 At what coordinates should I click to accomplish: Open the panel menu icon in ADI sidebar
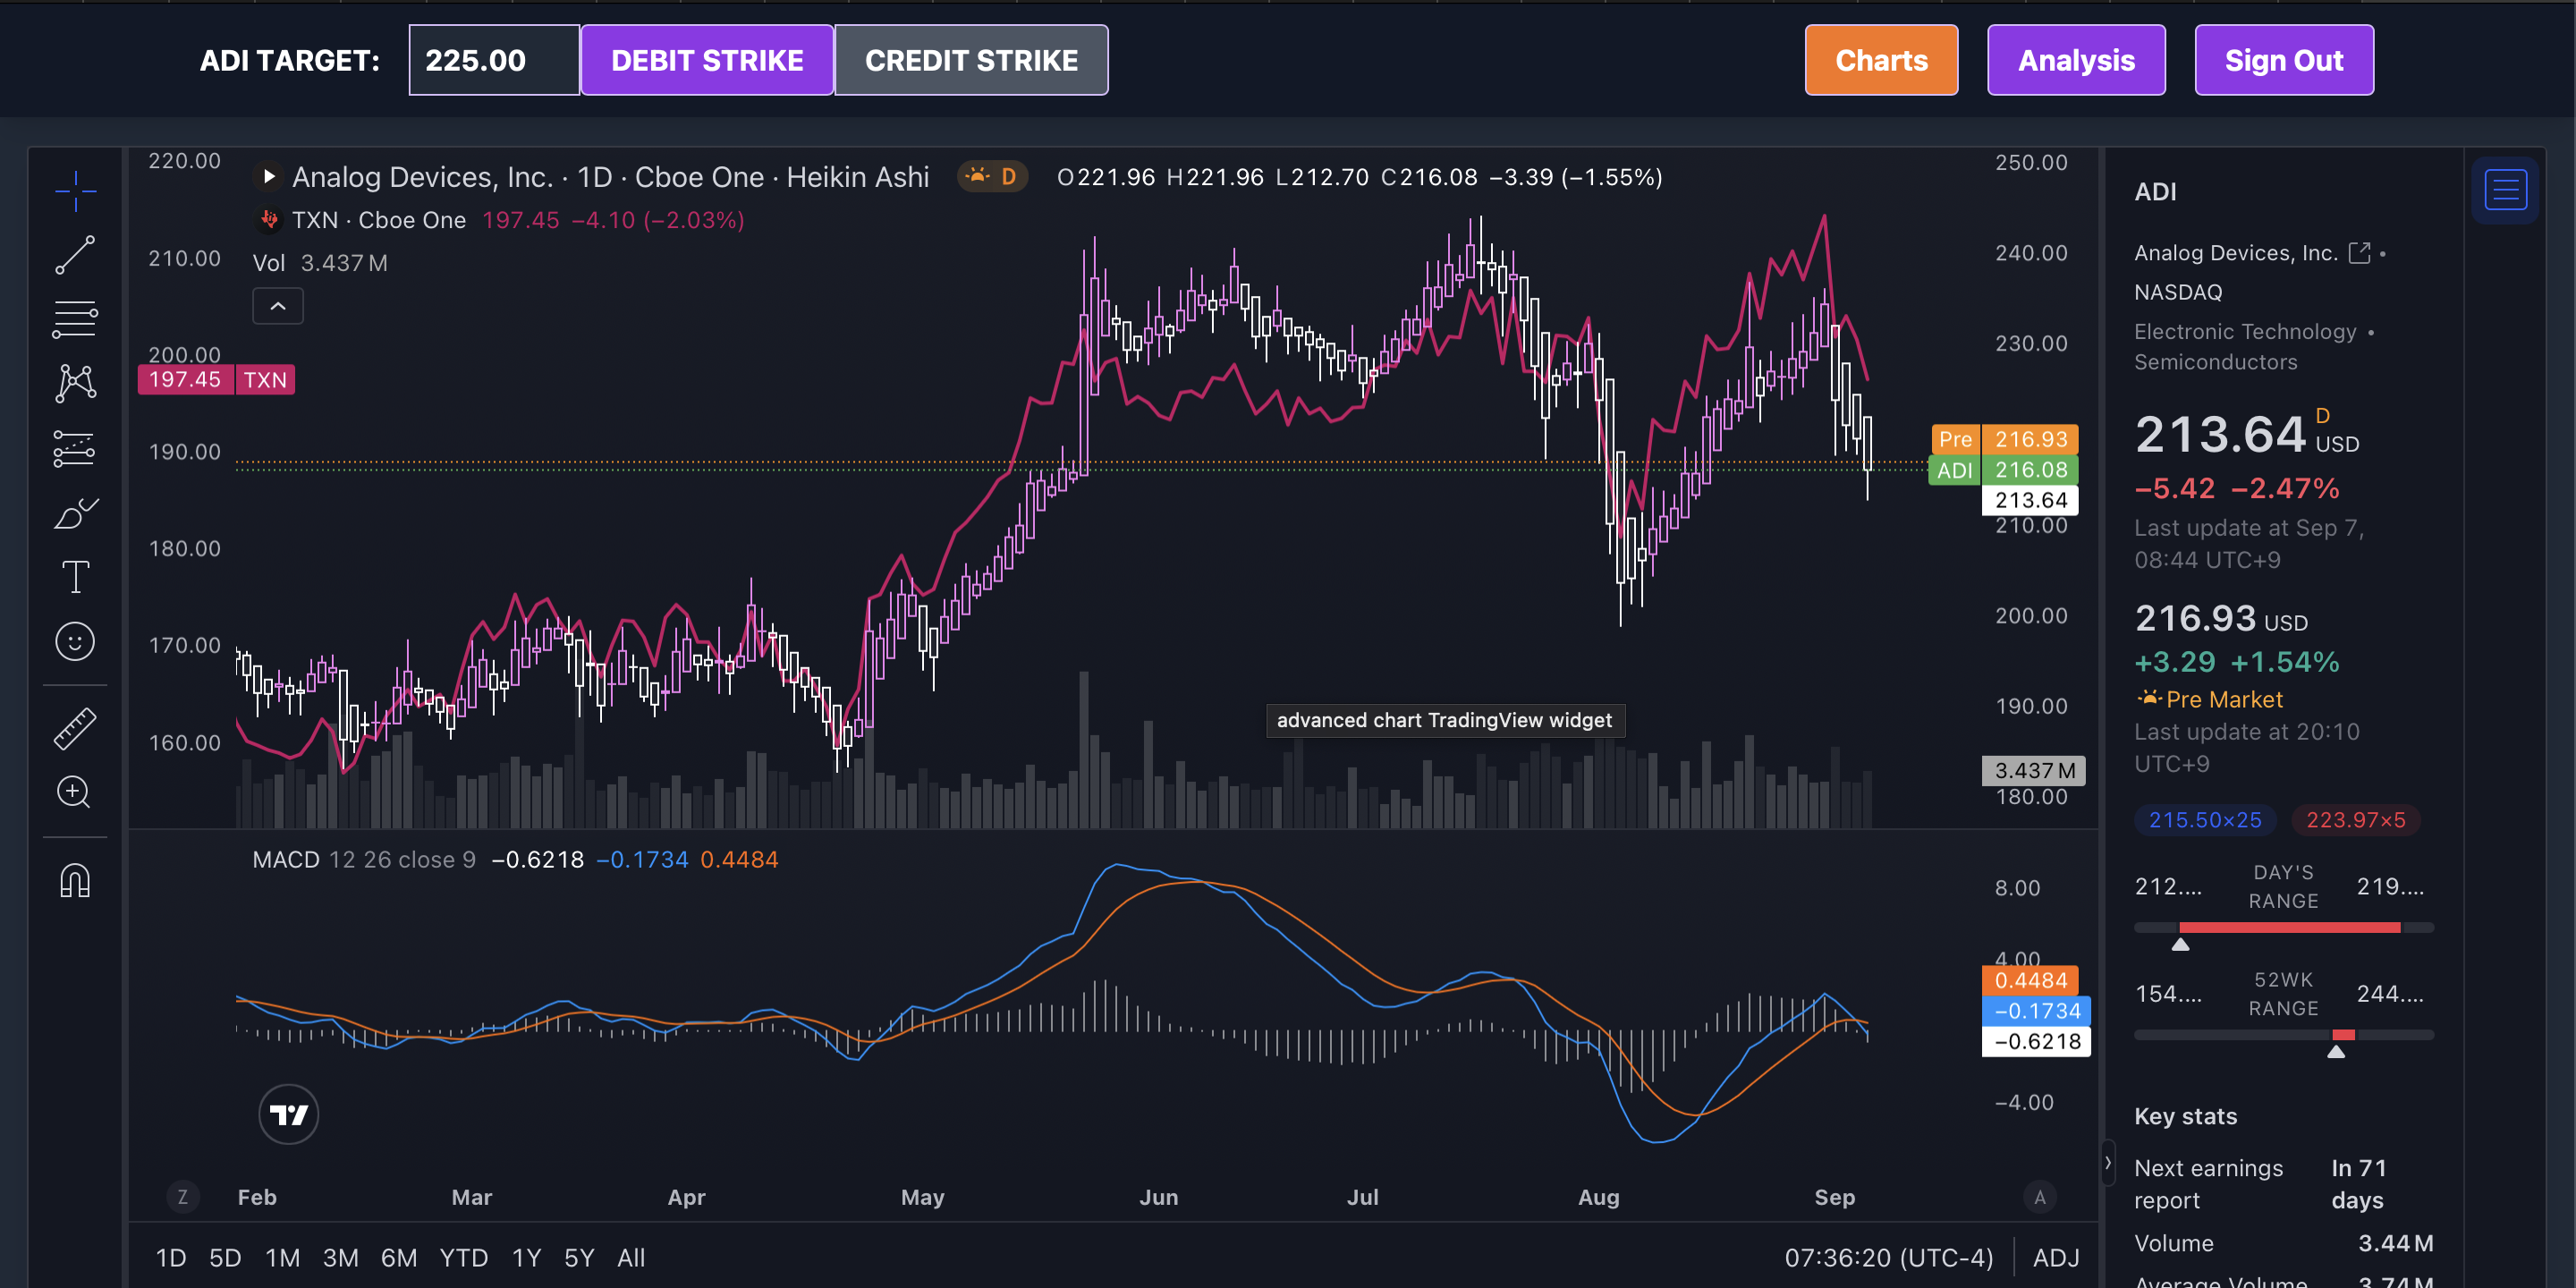[2506, 189]
